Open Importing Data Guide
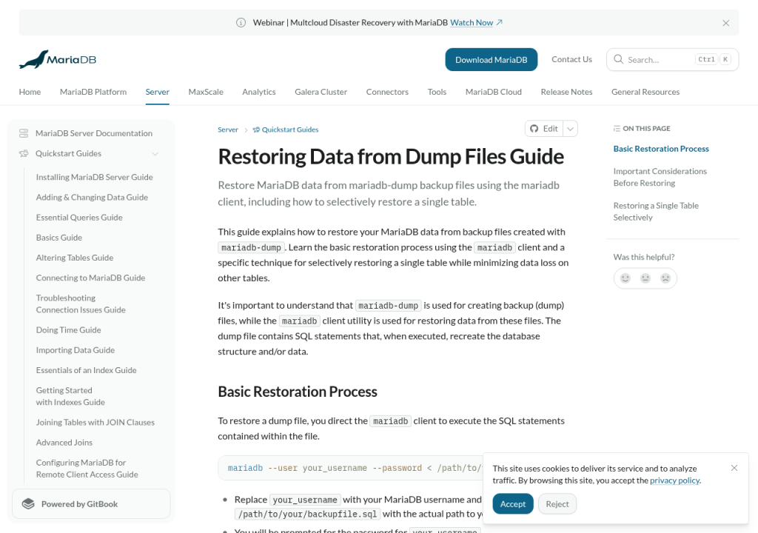Screen dimensions: 758x533 (76, 350)
